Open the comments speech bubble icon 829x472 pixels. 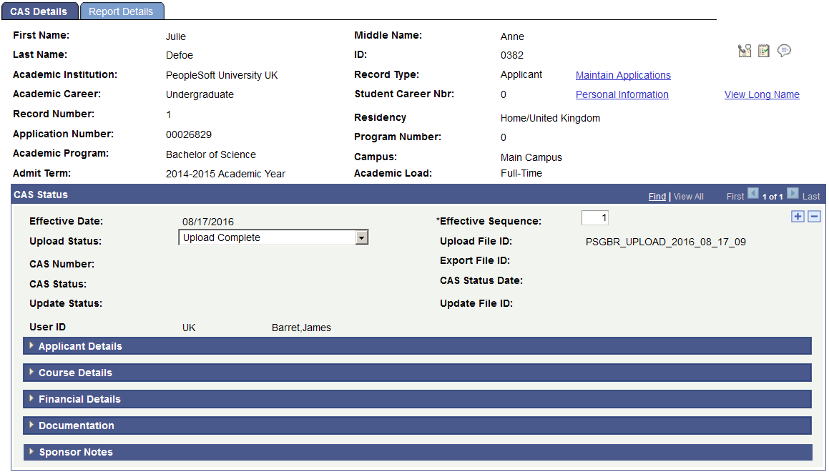tap(784, 51)
